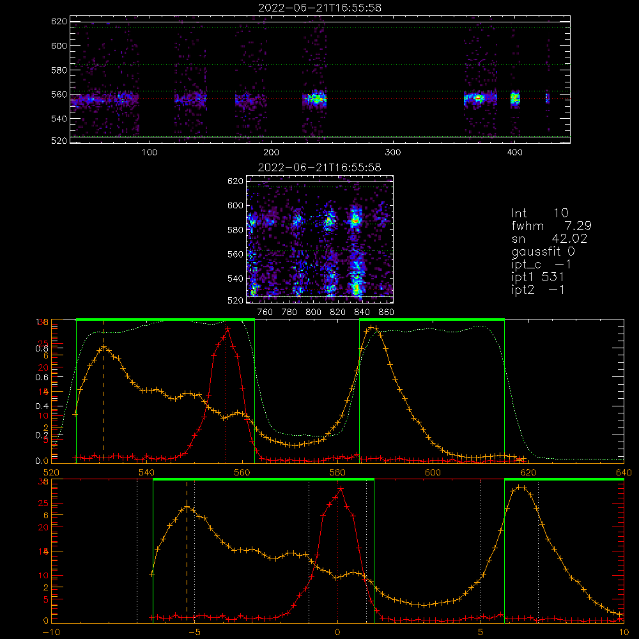The height and width of the screenshot is (639, 639).
Task: Click the timestamp title above the small middle image
Action: pyautogui.click(x=319, y=167)
